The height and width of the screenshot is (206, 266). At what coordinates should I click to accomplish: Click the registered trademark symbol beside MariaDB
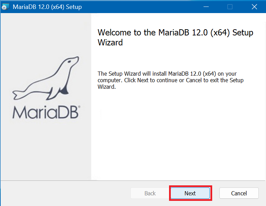coord(79,107)
